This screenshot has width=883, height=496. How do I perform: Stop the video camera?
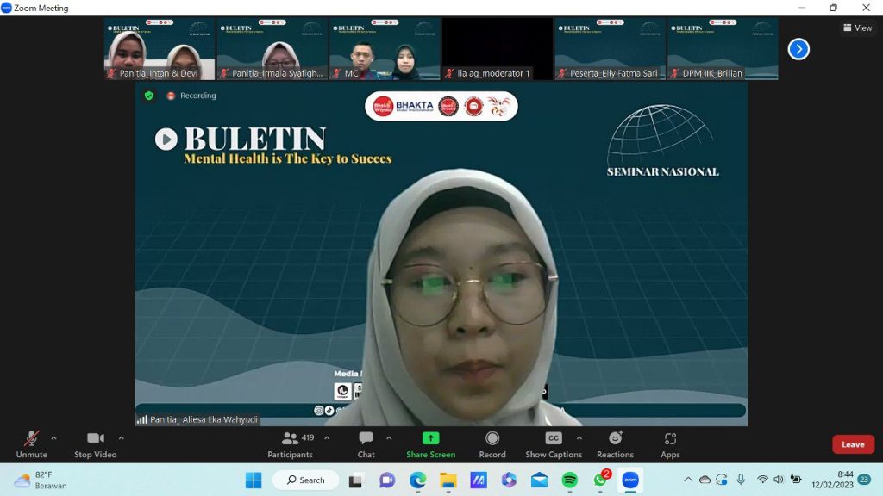pyautogui.click(x=95, y=444)
